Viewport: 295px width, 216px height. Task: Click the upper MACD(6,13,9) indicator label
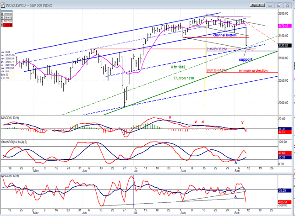point(10,118)
